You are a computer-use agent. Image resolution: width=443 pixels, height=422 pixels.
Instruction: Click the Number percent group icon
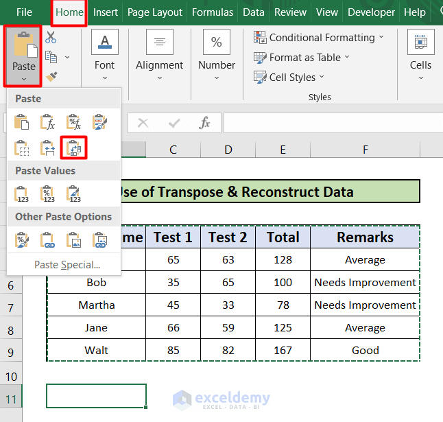[x=217, y=42]
